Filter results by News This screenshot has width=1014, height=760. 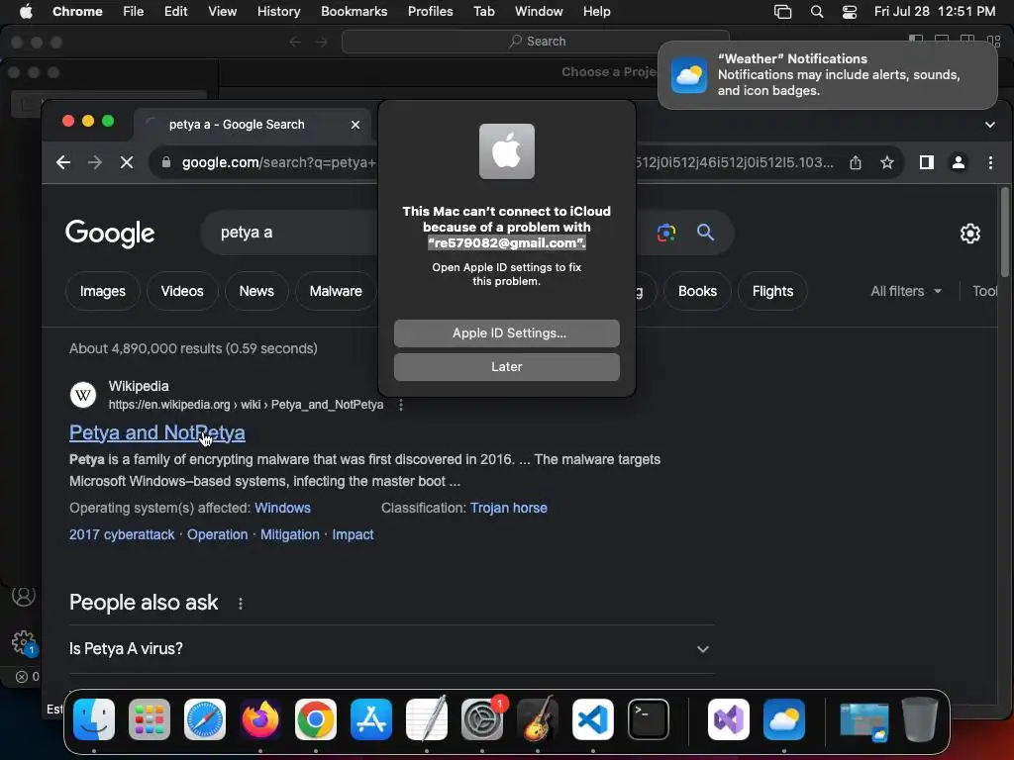[256, 292]
